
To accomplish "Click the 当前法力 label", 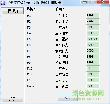I will tap(62, 27).
